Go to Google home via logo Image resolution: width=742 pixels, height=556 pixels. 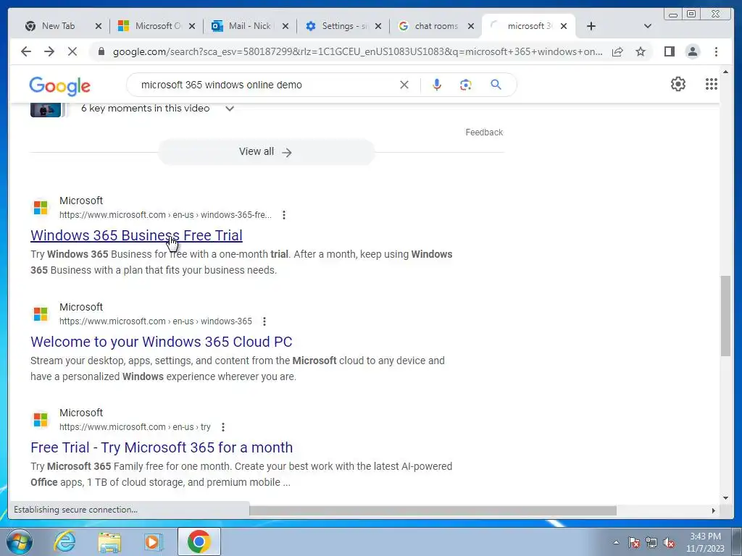[x=59, y=86]
